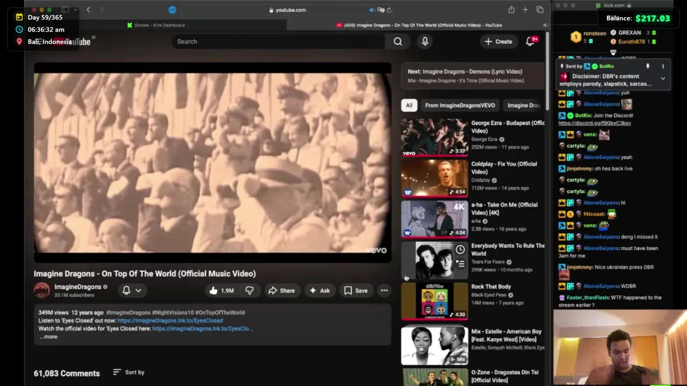Open a-ha Take On Me thumbnail
This screenshot has width=687, height=386.
tap(434, 219)
